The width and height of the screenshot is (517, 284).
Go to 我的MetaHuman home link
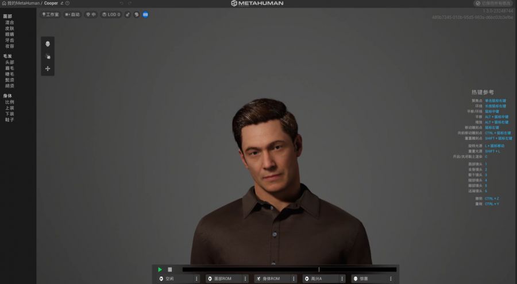(21, 3)
